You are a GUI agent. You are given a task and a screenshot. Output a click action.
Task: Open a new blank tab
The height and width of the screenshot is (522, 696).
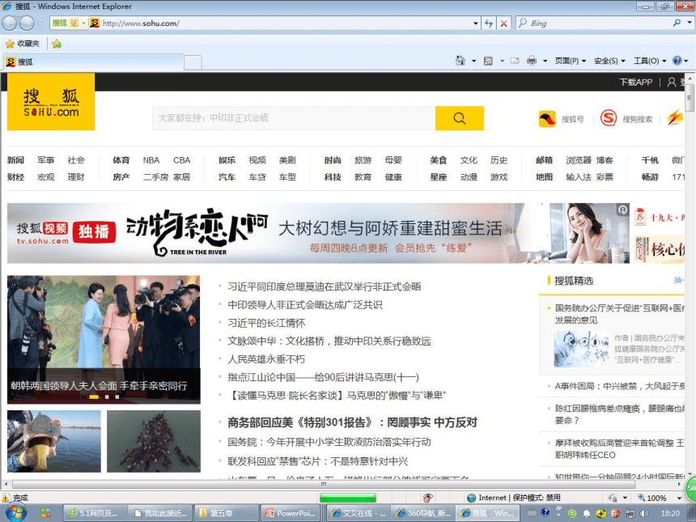193,62
